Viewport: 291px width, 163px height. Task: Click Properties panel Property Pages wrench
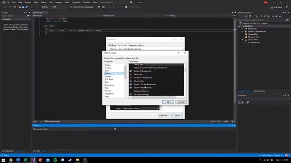click(247, 103)
